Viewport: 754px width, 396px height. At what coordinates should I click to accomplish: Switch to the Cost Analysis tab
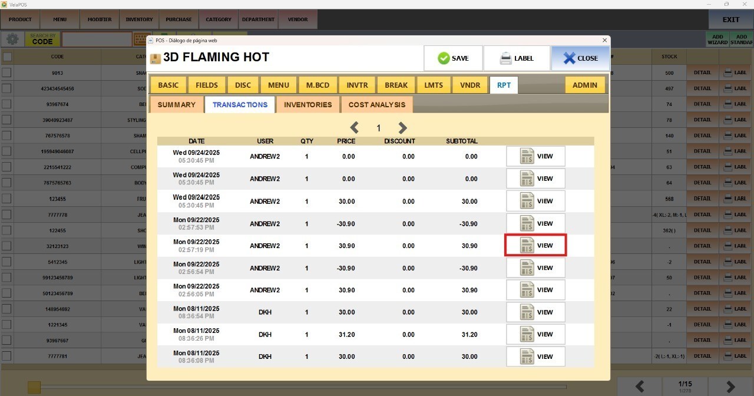(x=377, y=105)
